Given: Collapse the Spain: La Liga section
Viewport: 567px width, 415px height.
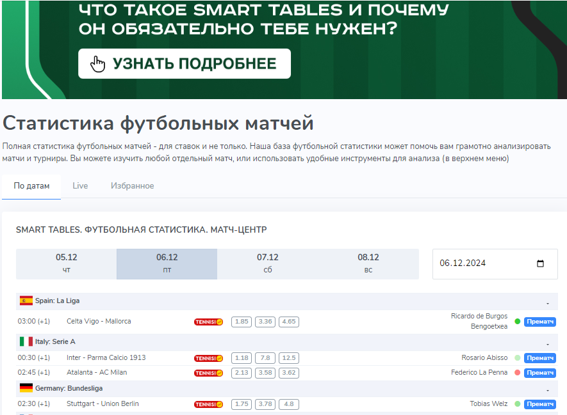Looking at the screenshot, I should tap(548, 302).
